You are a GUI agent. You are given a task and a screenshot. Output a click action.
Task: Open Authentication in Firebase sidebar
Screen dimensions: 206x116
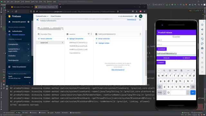point(17,31)
